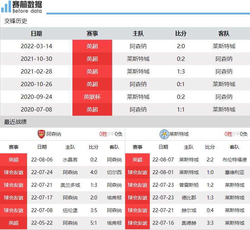This screenshot has height=230, width=250.
Task: Click the 0:1 score in the 2020-10-26 row
Action: tap(181, 84)
